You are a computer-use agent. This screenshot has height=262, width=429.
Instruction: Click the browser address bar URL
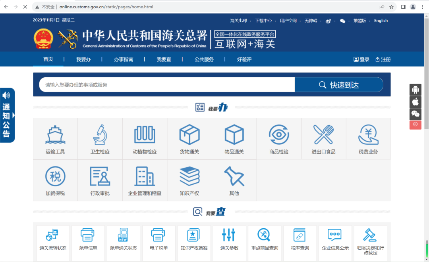[106, 7]
